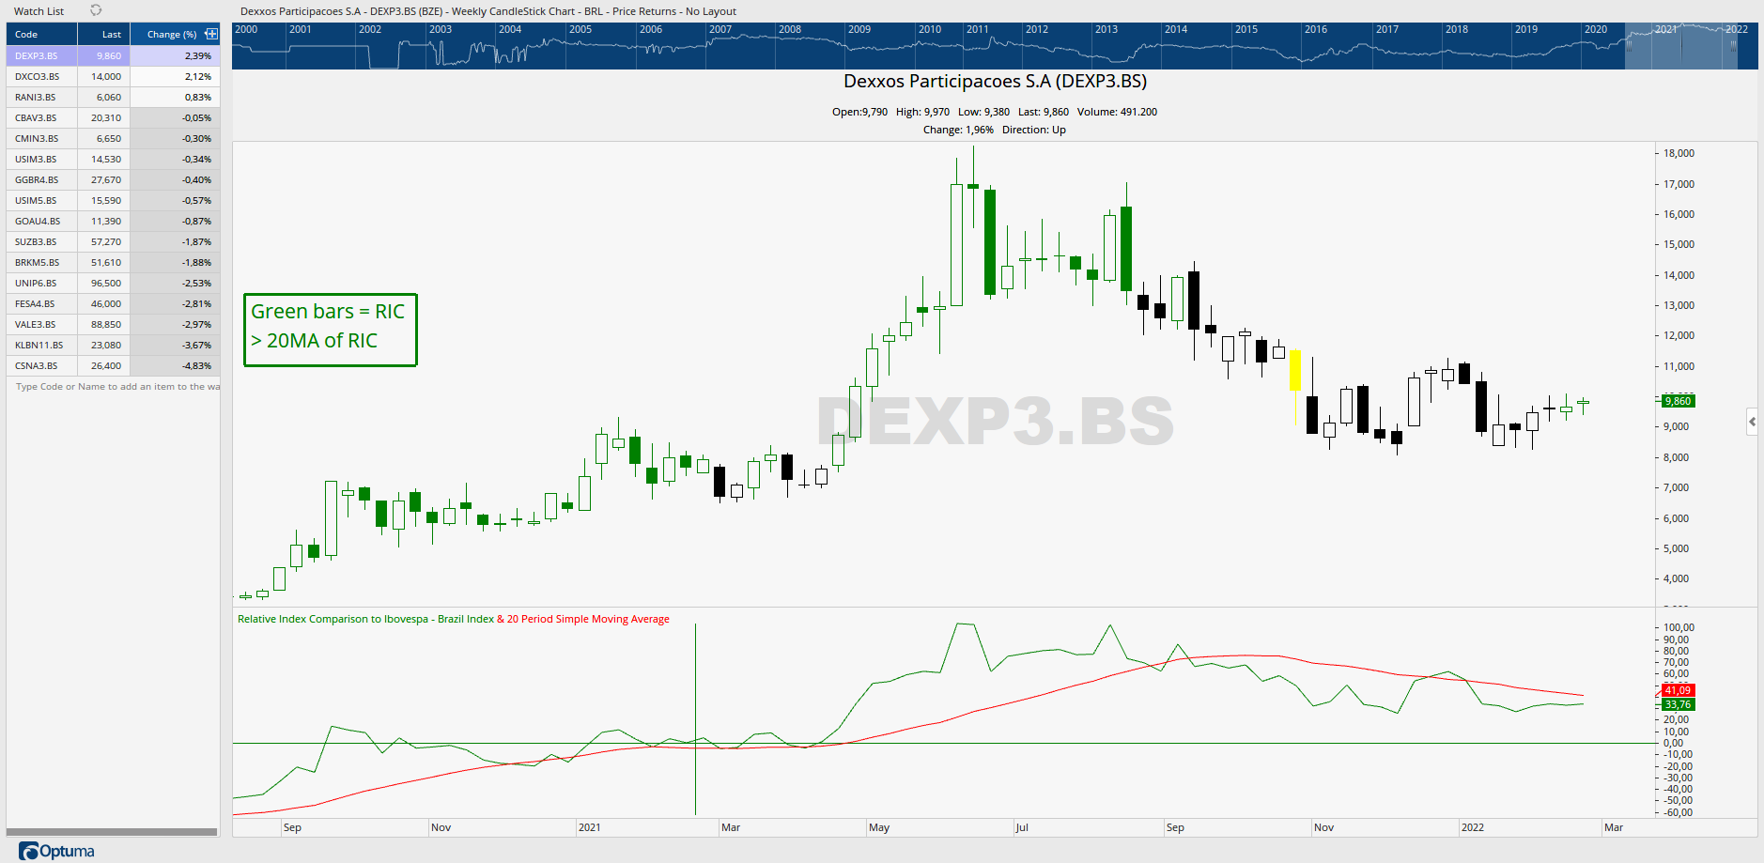Click the green 9,860 last price label

click(1678, 401)
